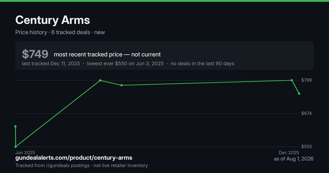Click the 'as of Aug 1, 2026' text

(294, 159)
